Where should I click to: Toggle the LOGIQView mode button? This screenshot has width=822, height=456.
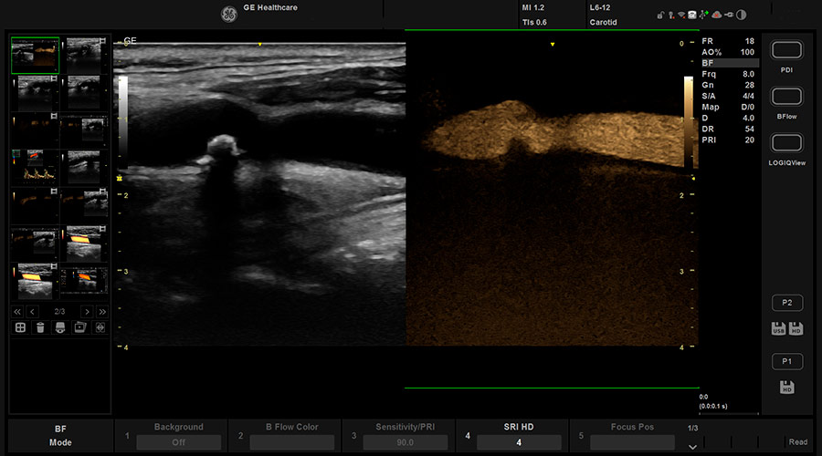[786, 143]
